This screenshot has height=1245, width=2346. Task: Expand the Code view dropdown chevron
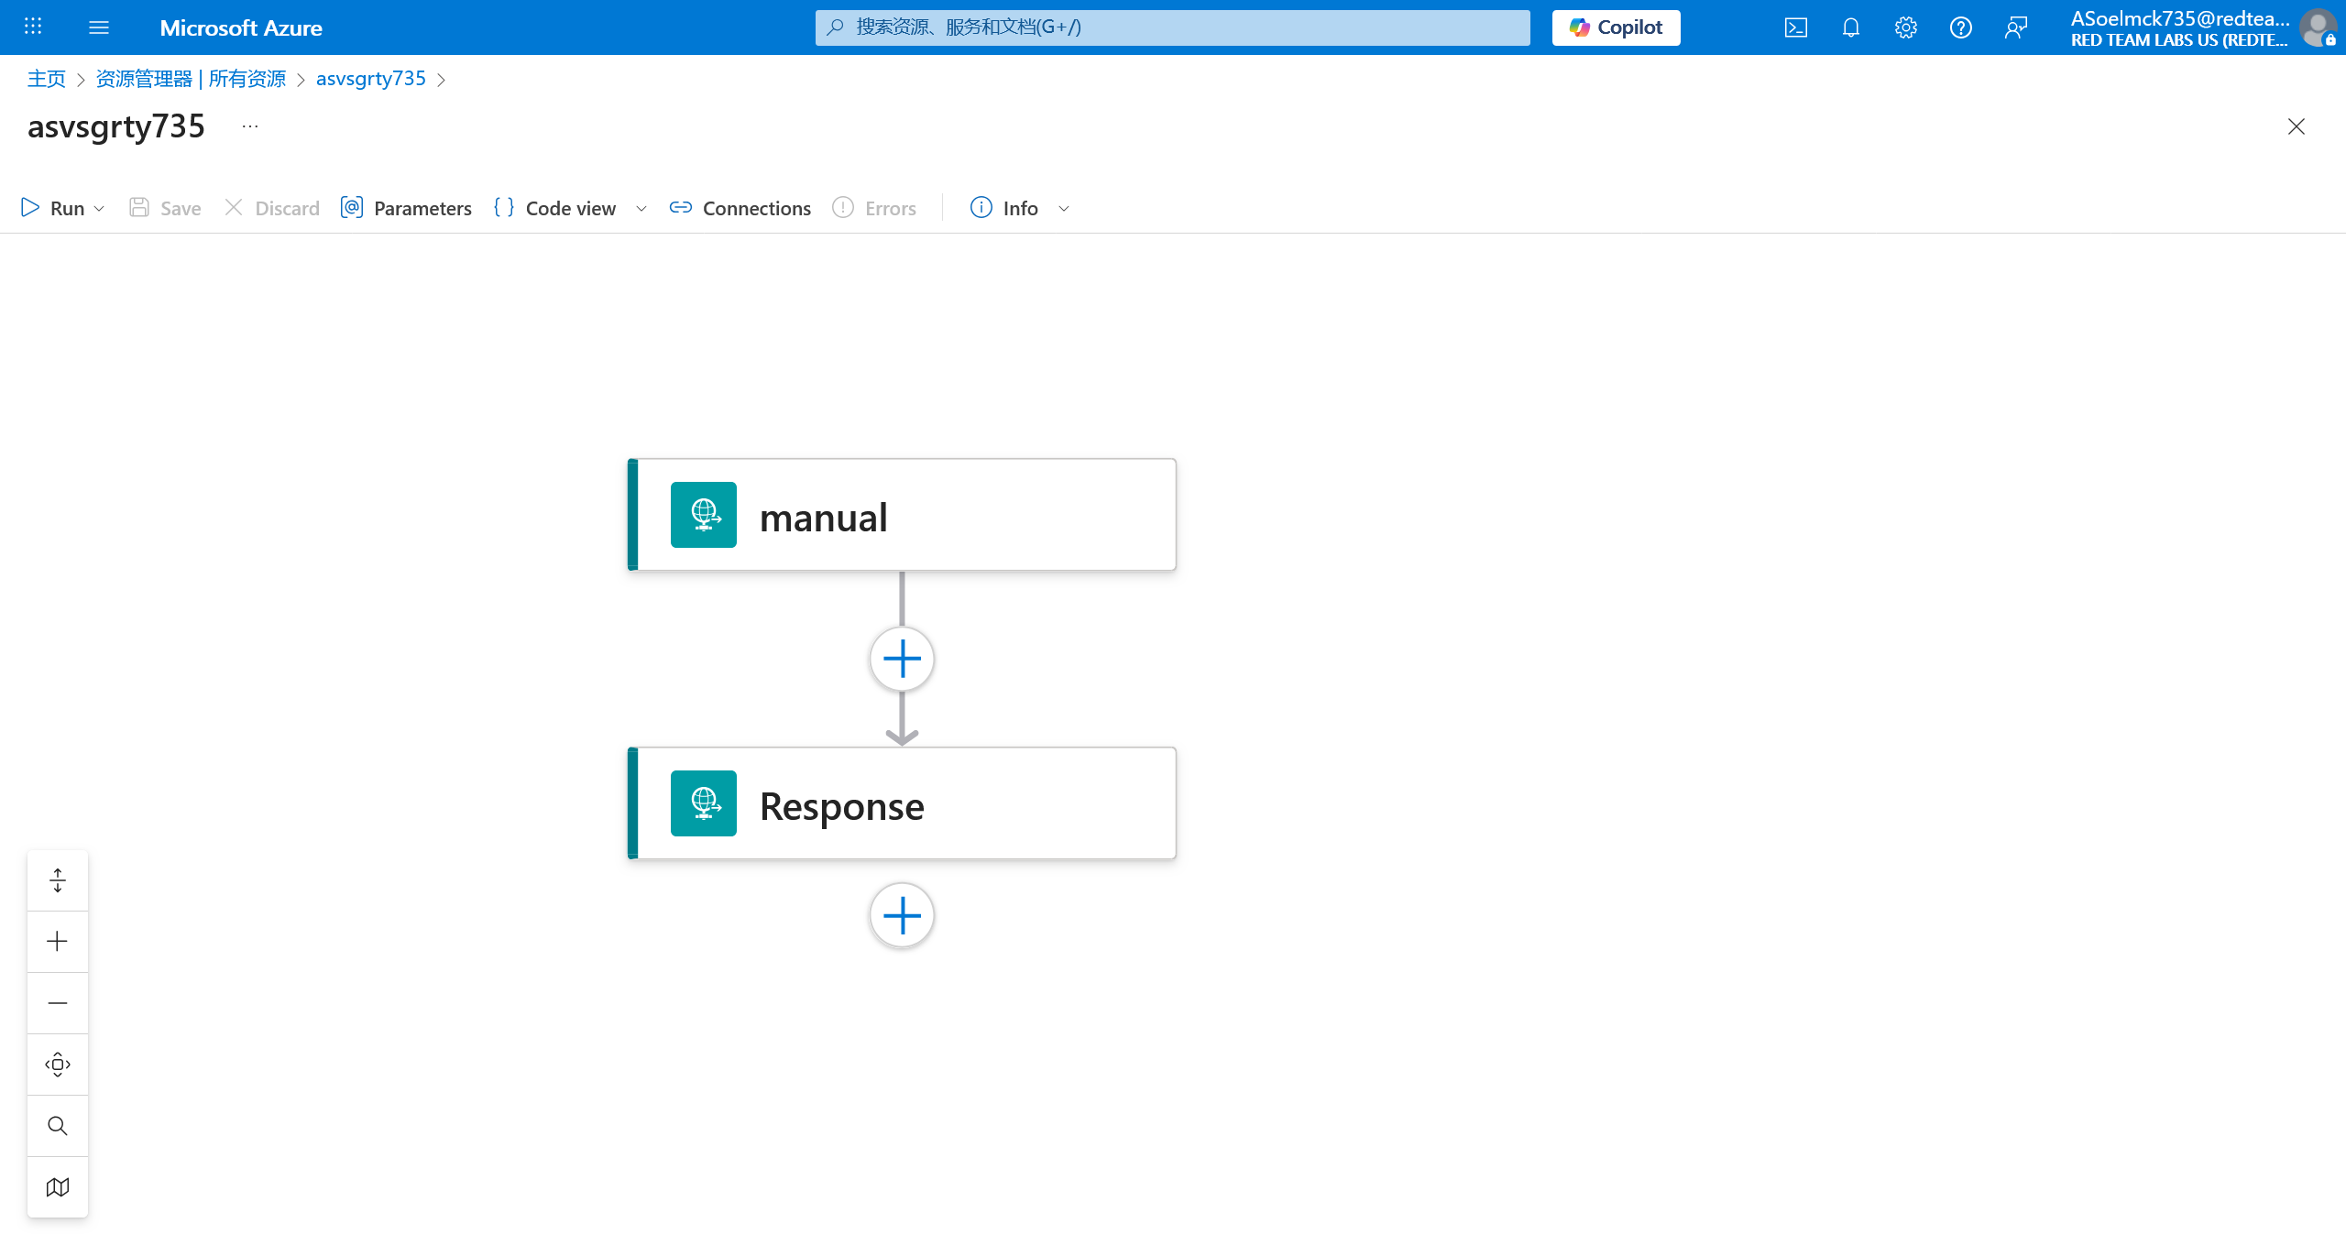coord(641,209)
